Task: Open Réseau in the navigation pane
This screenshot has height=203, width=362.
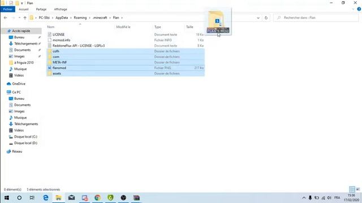Action: pos(17,152)
